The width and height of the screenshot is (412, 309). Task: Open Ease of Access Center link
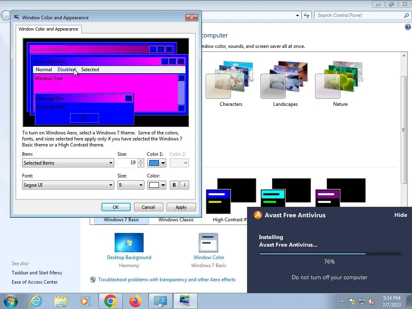(35, 282)
